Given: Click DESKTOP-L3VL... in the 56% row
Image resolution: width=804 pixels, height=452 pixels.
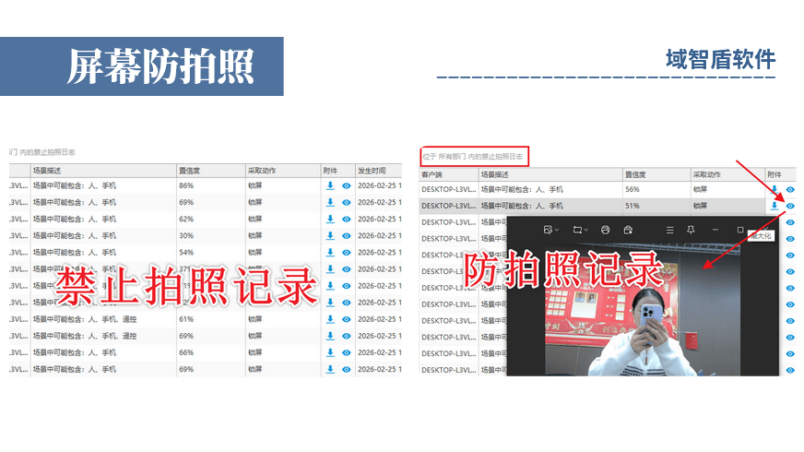Looking at the screenshot, I should (449, 189).
